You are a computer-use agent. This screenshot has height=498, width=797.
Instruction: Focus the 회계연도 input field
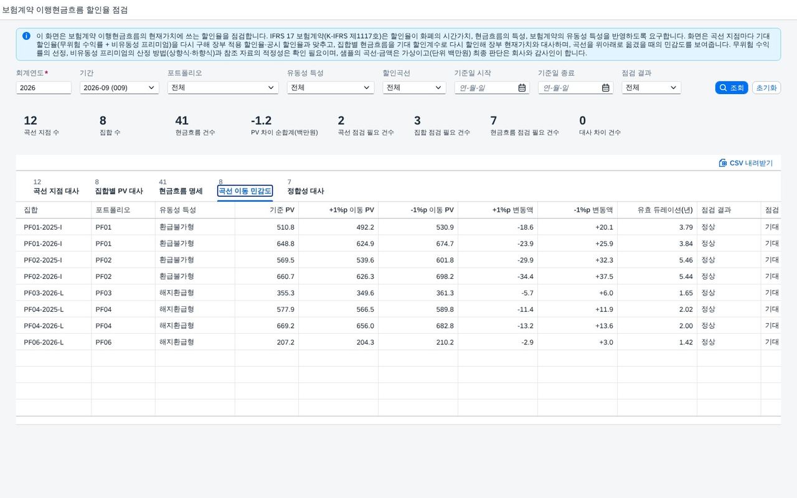[x=44, y=88]
